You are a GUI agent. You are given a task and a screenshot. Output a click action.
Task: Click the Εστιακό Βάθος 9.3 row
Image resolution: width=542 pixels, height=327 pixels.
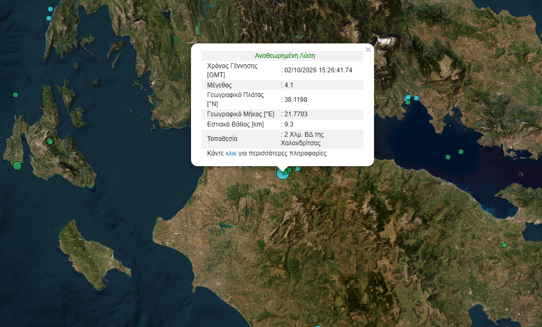282,124
